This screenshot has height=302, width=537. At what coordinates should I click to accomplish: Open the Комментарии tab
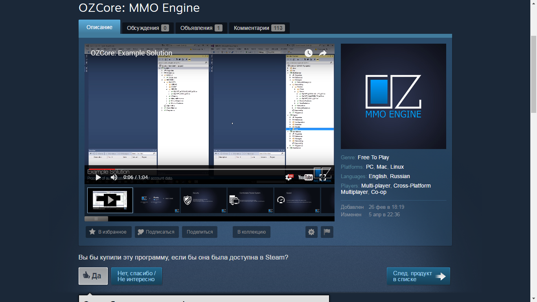click(x=259, y=28)
